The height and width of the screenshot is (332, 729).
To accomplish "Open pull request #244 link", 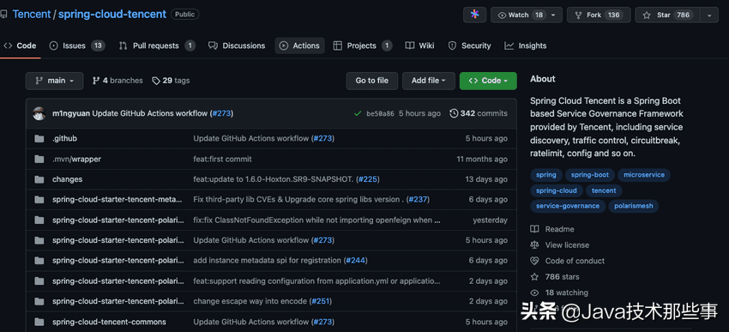I will coord(356,261).
